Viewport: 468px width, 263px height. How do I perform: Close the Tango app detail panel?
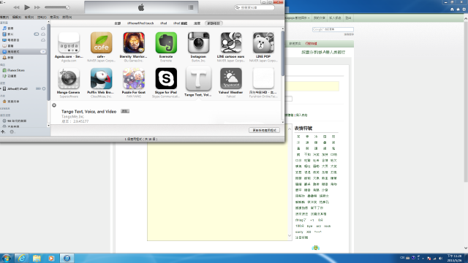click(x=54, y=105)
